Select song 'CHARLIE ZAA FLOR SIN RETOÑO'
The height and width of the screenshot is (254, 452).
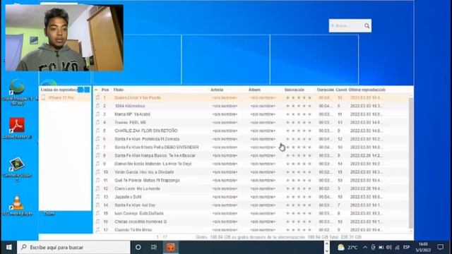251,131
